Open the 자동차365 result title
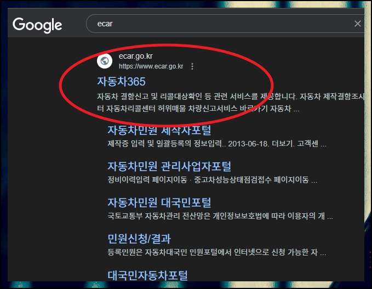The width and height of the screenshot is (372, 289). point(121,82)
